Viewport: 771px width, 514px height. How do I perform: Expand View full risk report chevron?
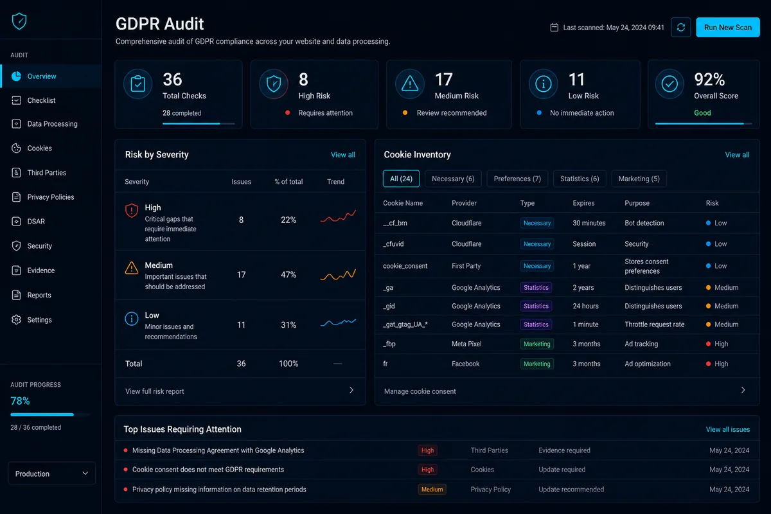click(x=351, y=390)
